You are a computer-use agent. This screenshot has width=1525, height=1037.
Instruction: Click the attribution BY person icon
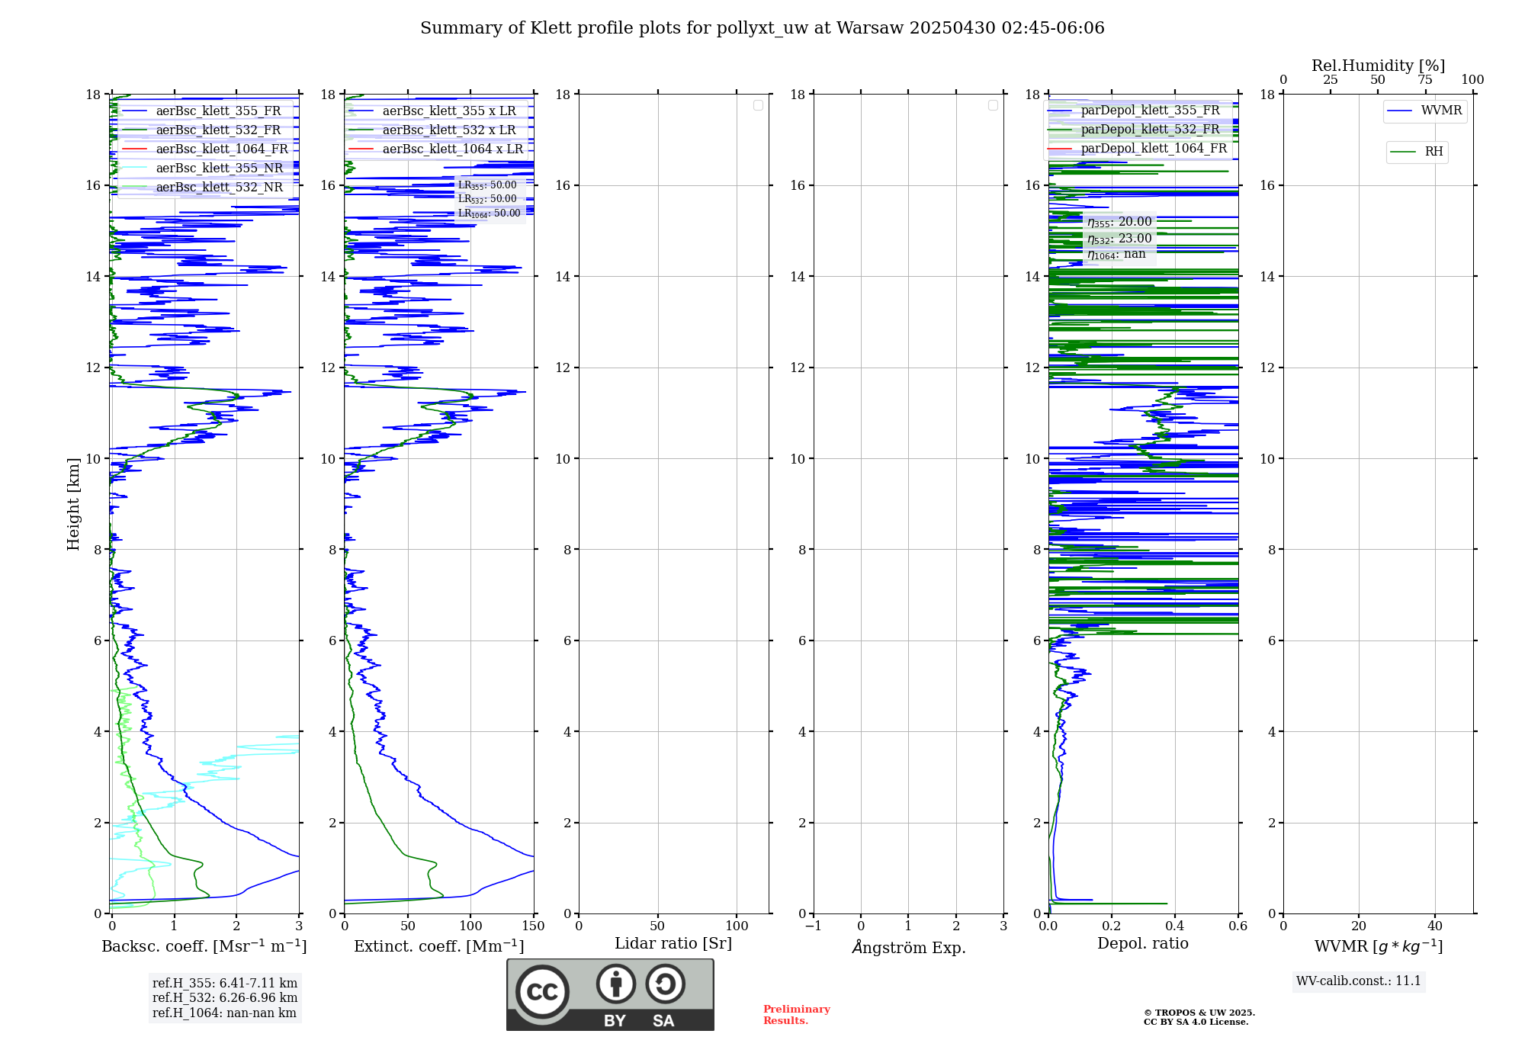616,984
